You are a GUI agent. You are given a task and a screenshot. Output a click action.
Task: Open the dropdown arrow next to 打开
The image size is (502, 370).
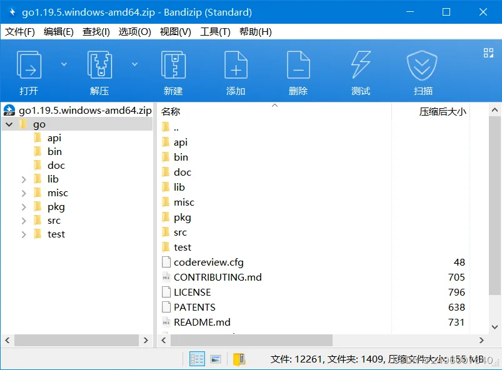pos(64,64)
